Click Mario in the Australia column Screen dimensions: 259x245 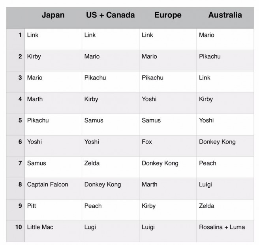click(206, 35)
